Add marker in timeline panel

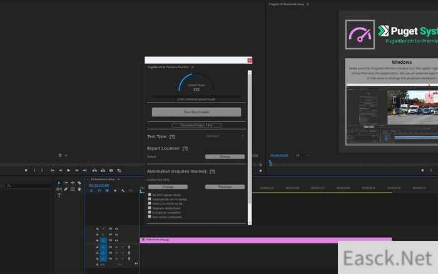pyautogui.click(x=115, y=191)
